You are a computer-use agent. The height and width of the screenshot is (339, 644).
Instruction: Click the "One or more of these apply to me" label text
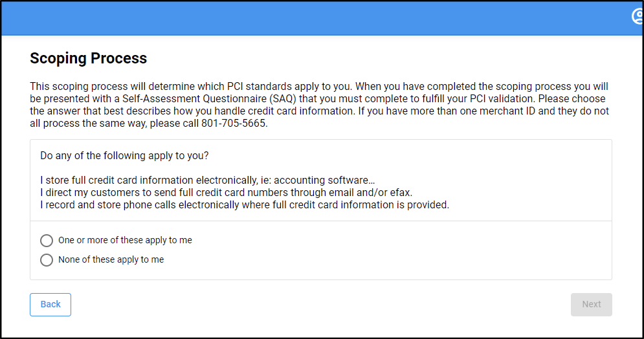pyautogui.click(x=125, y=241)
